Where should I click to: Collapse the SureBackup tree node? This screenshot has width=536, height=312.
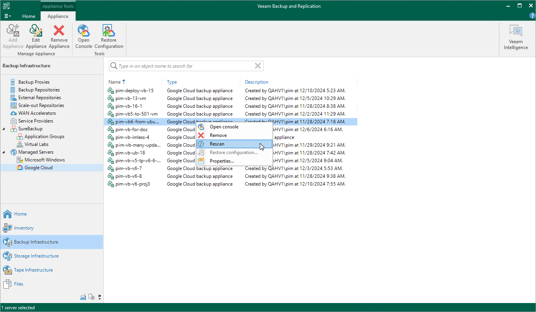click(4, 129)
